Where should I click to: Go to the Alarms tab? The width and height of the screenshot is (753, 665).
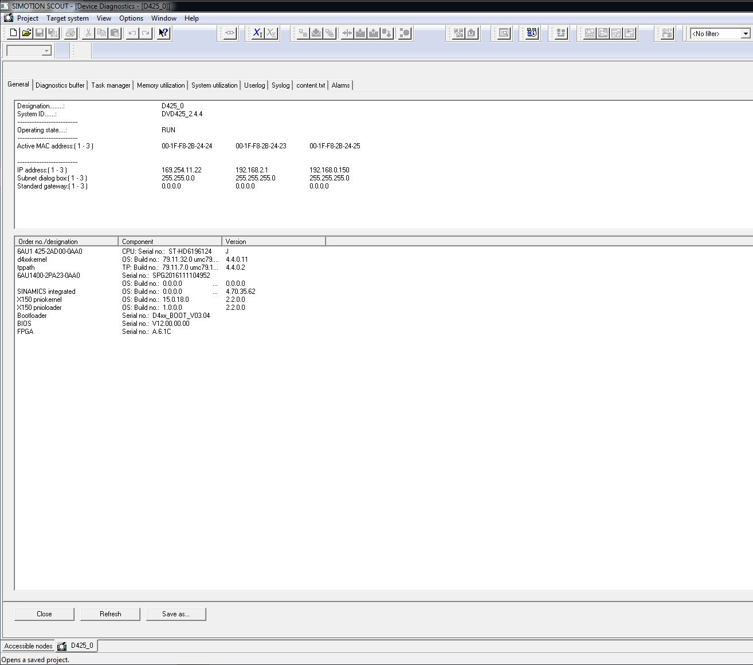[x=340, y=85]
